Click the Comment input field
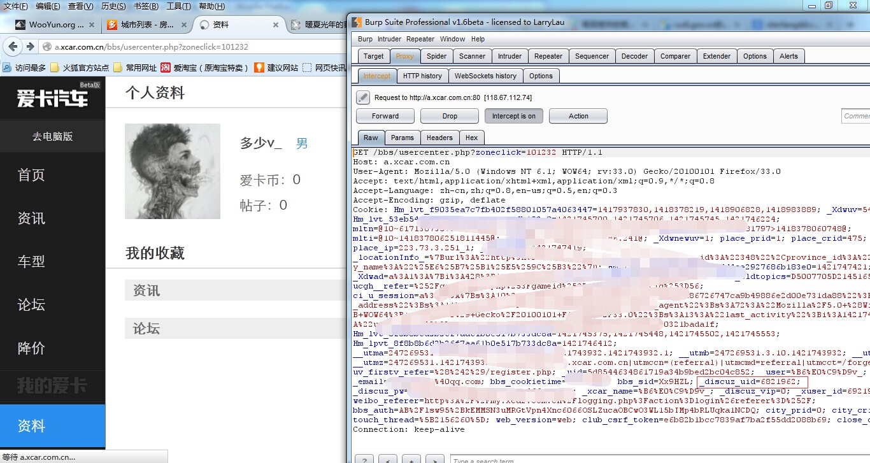Screen dimensions: 870x463 (855, 116)
